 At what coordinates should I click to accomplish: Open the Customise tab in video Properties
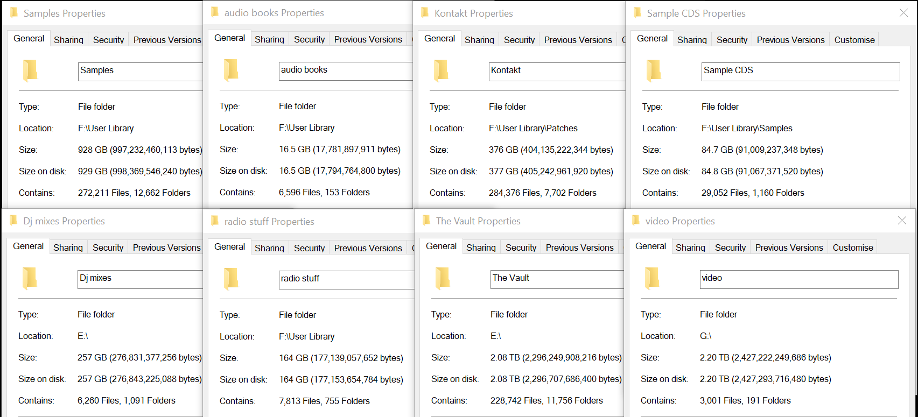tap(853, 248)
